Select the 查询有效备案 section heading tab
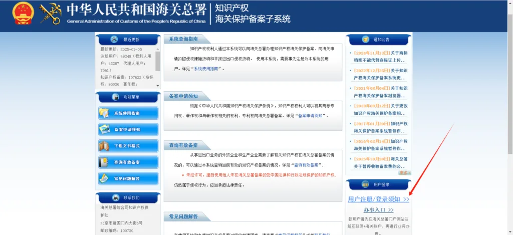 tap(183, 145)
